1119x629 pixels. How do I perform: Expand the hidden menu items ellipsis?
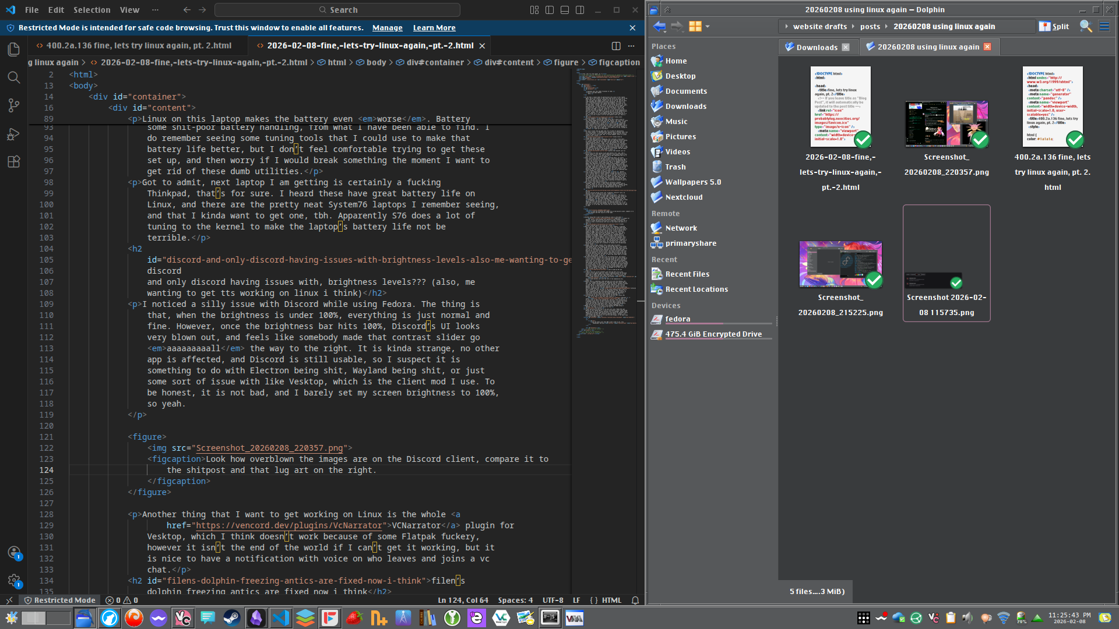tap(155, 10)
